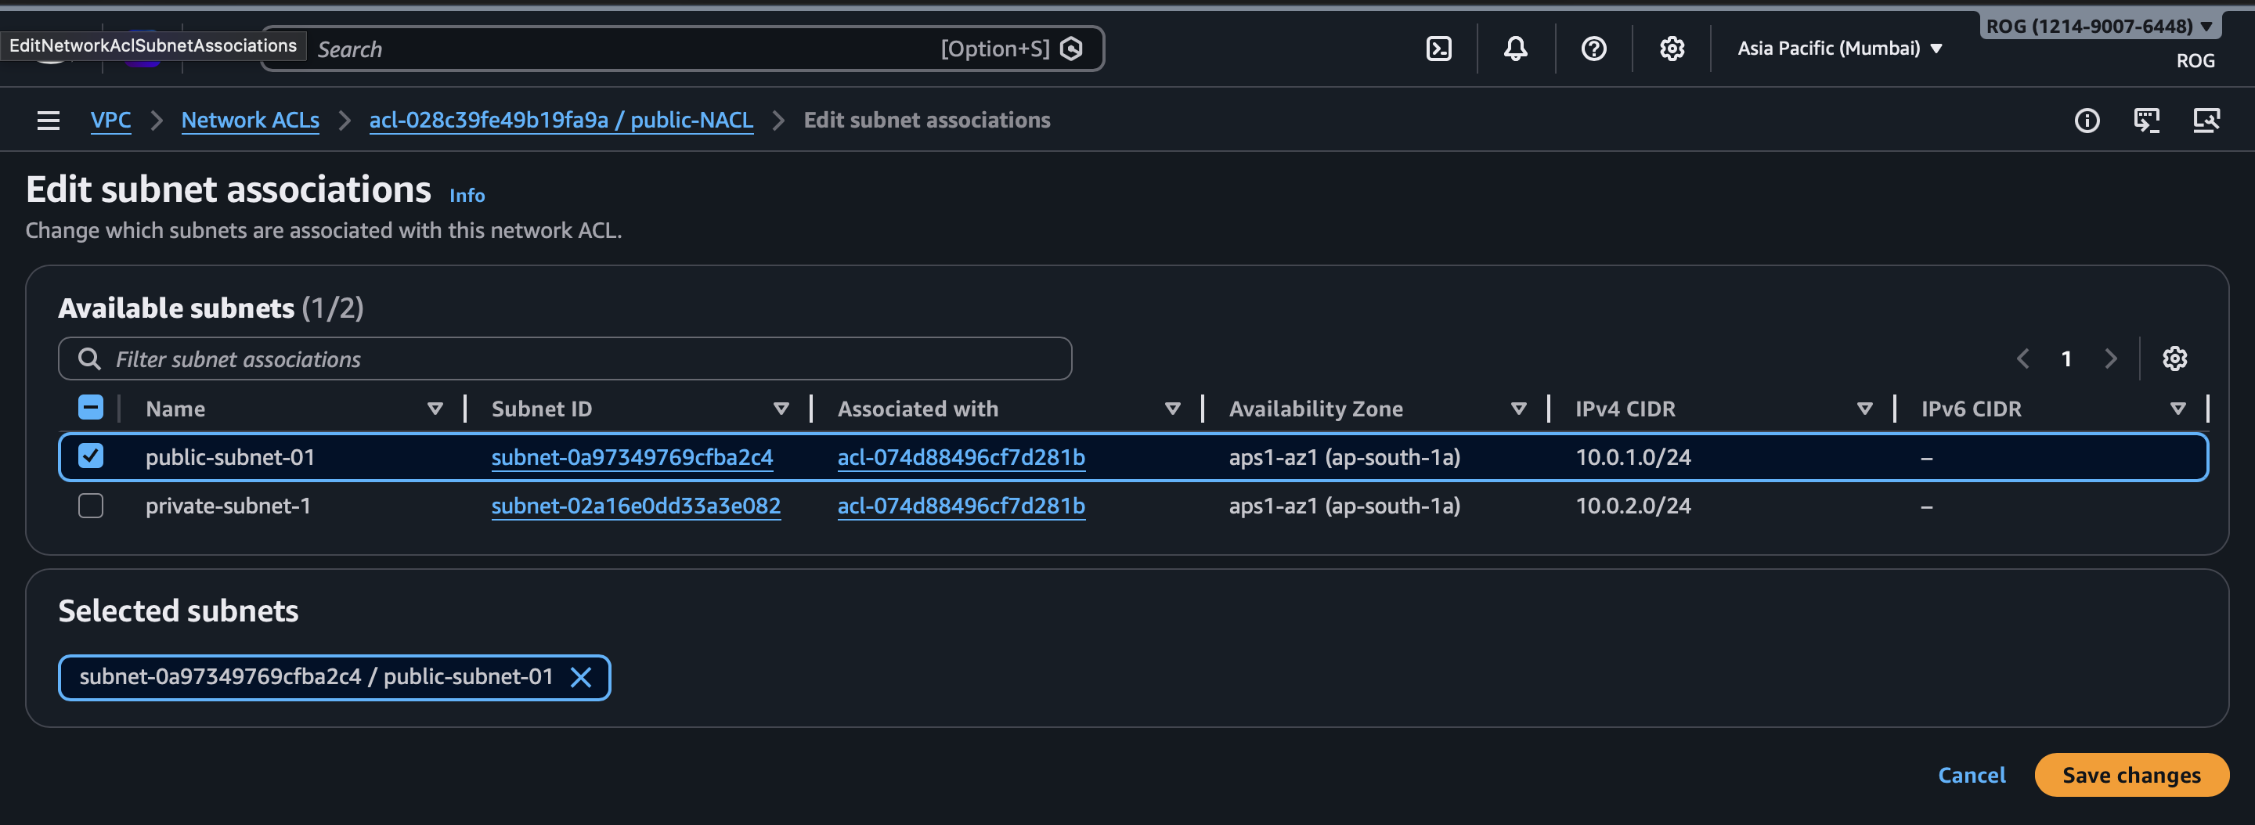Go to next page of subnets
The height and width of the screenshot is (825, 2255).
coord(2111,358)
